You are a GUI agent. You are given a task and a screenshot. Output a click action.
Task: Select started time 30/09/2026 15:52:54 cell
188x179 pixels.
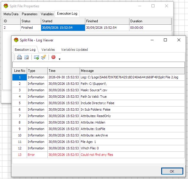pyautogui.click(x=63, y=28)
